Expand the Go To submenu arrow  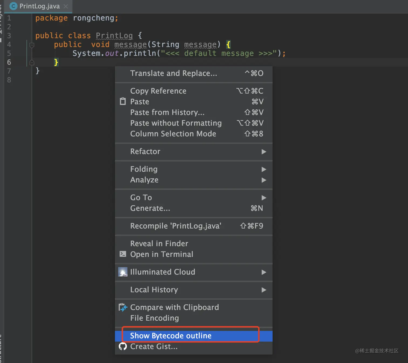coord(264,198)
